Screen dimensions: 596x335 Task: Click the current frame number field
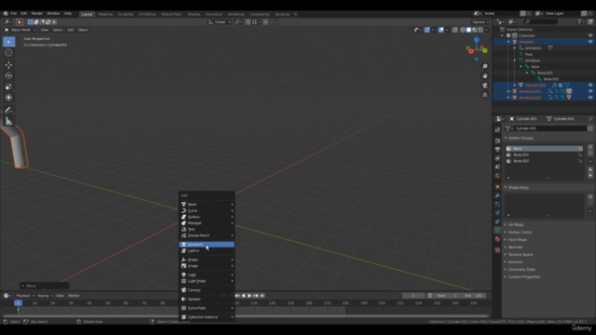pyautogui.click(x=413, y=296)
